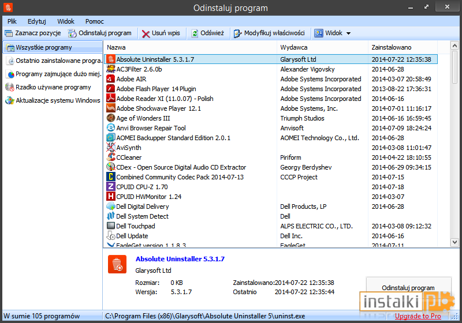The height and width of the screenshot is (323, 462).
Task: Click the Adobe Reader XI icon
Action: coord(110,98)
